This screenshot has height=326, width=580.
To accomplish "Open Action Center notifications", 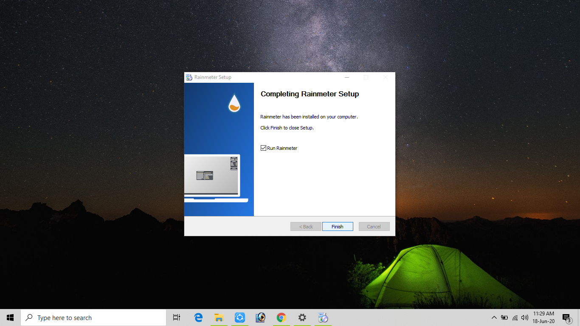I will coord(566,317).
